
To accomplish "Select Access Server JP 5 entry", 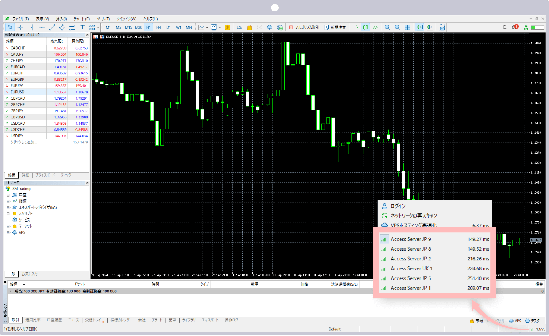I will (435, 278).
